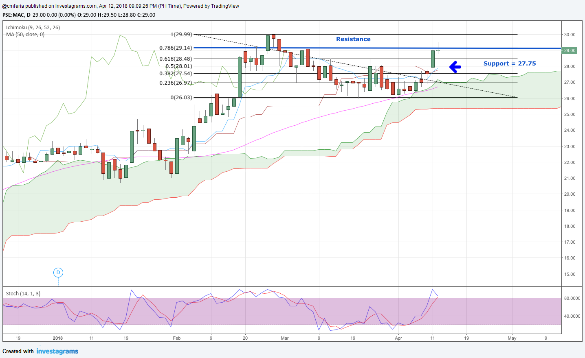Click the 'Mar' date axis label
The width and height of the screenshot is (585, 358).
285,338
